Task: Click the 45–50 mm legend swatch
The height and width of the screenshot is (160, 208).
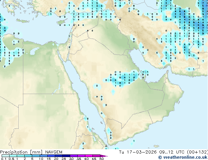Action: pos(96,156)
